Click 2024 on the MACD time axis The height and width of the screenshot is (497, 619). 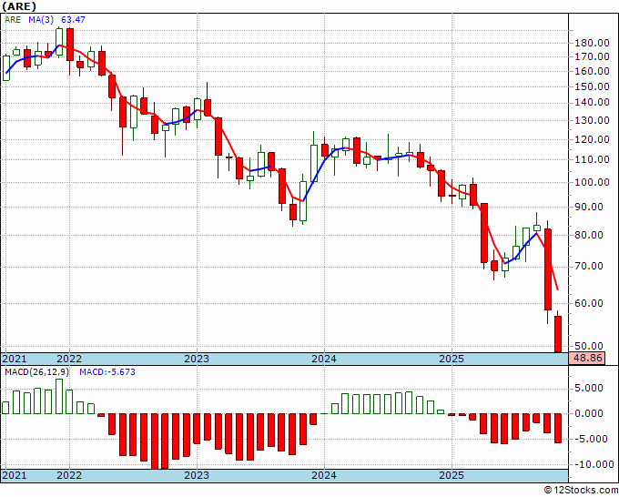tap(324, 475)
